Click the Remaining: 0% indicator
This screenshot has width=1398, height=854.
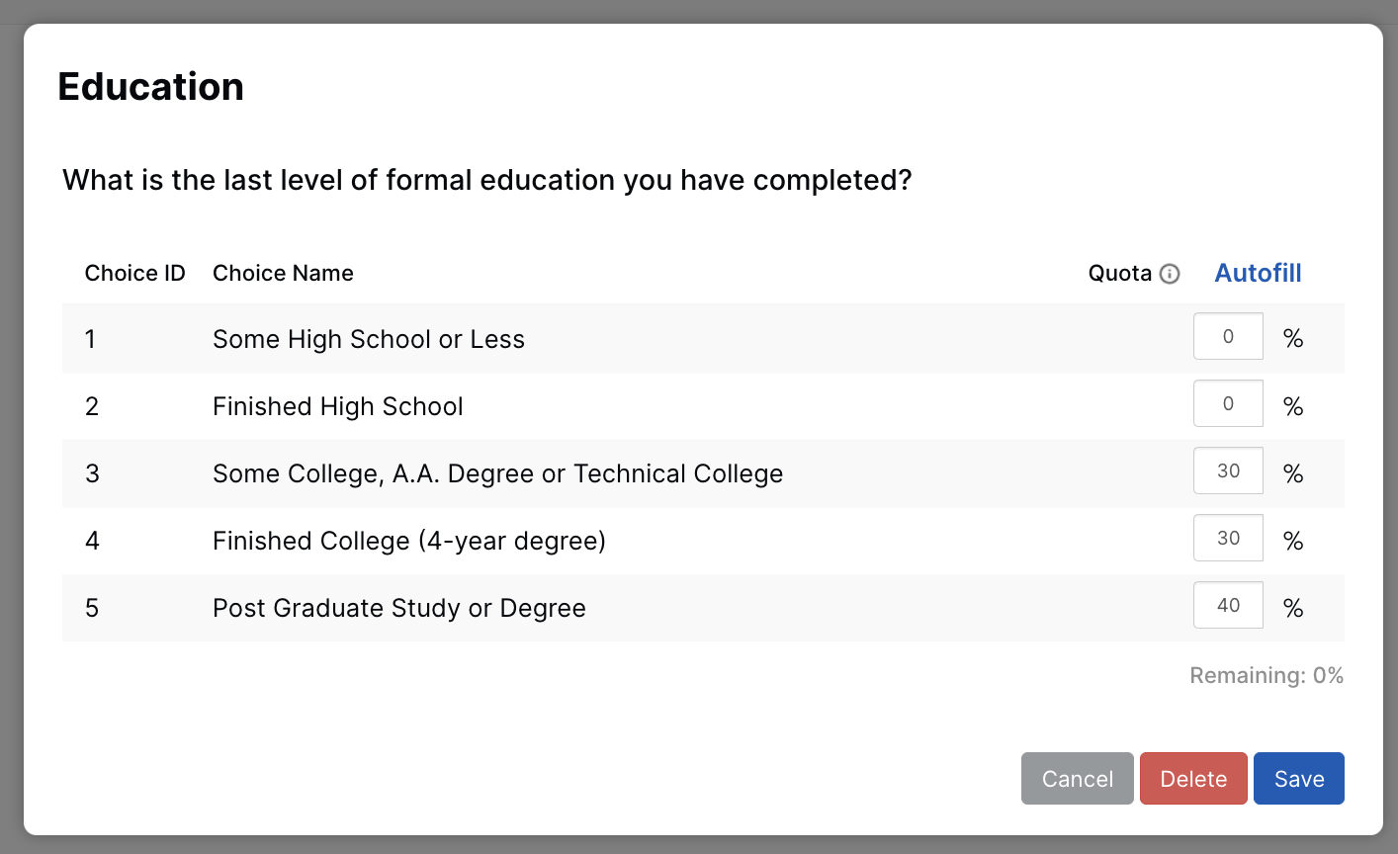pos(1266,675)
